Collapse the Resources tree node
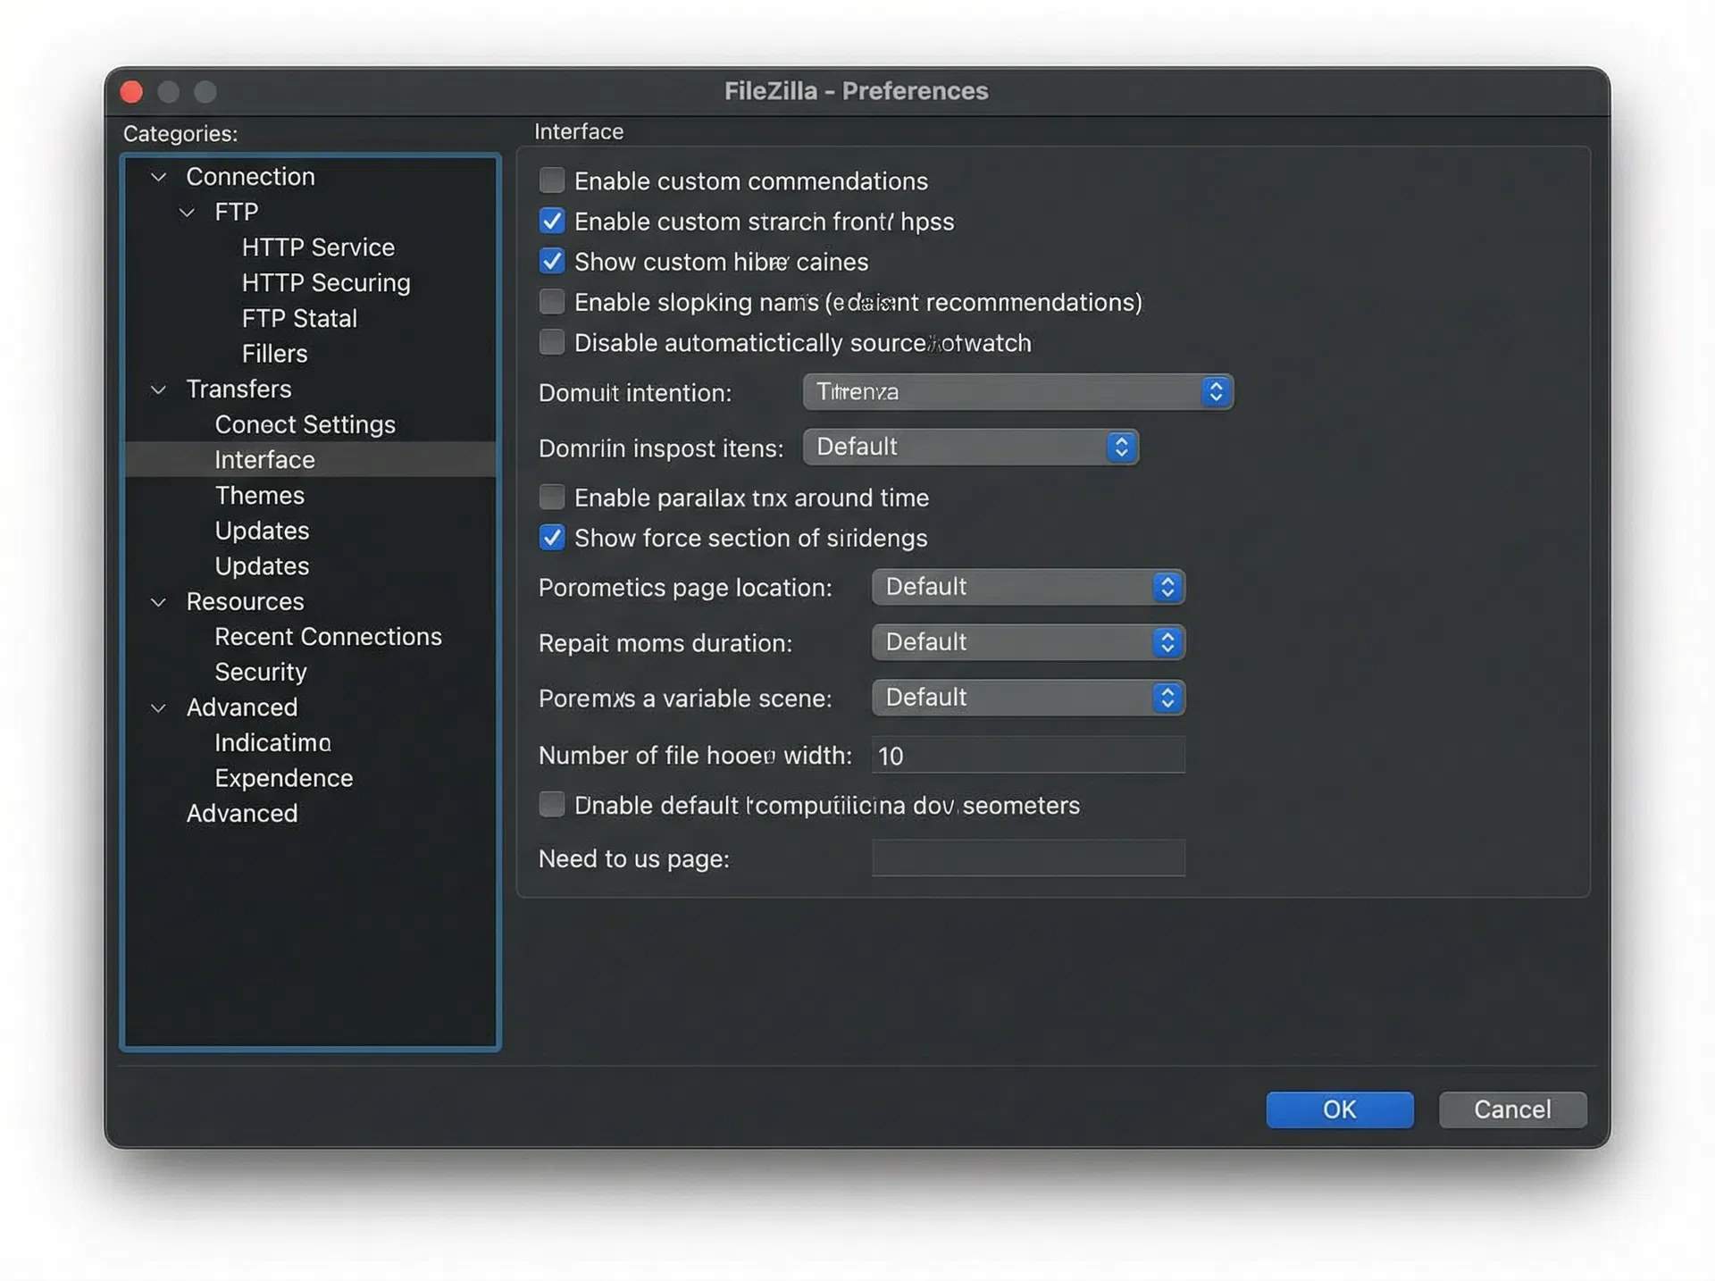 159,602
